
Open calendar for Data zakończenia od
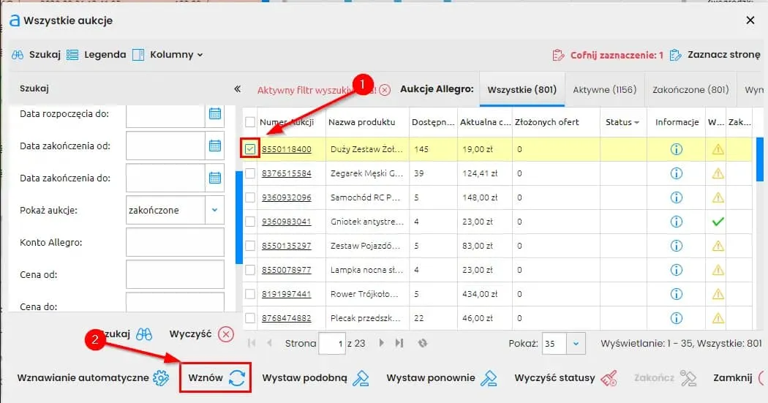(x=214, y=146)
